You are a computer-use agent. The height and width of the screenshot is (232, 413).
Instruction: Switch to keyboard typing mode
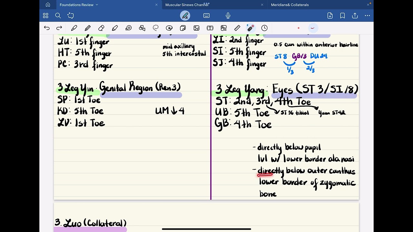[x=206, y=15]
